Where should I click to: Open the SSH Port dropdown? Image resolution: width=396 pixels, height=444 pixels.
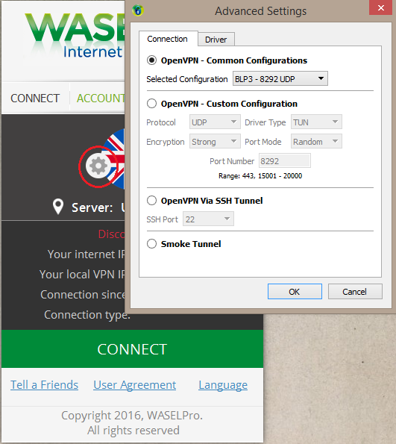[208, 219]
